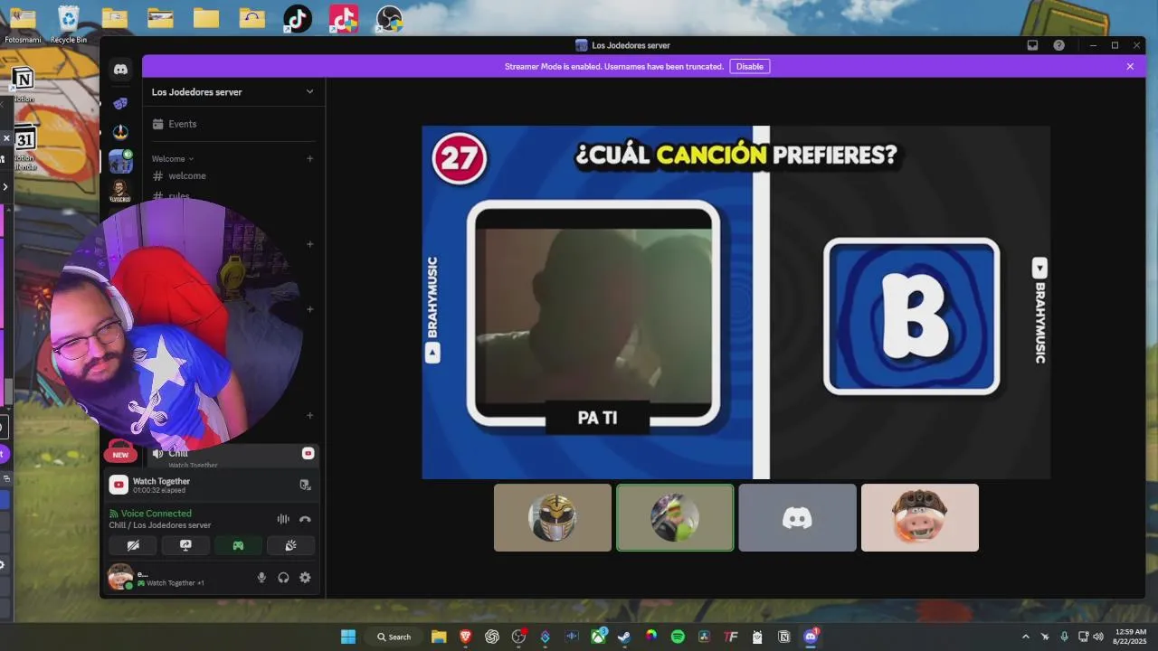Select the default Discord avatar participant tile

[797, 517]
